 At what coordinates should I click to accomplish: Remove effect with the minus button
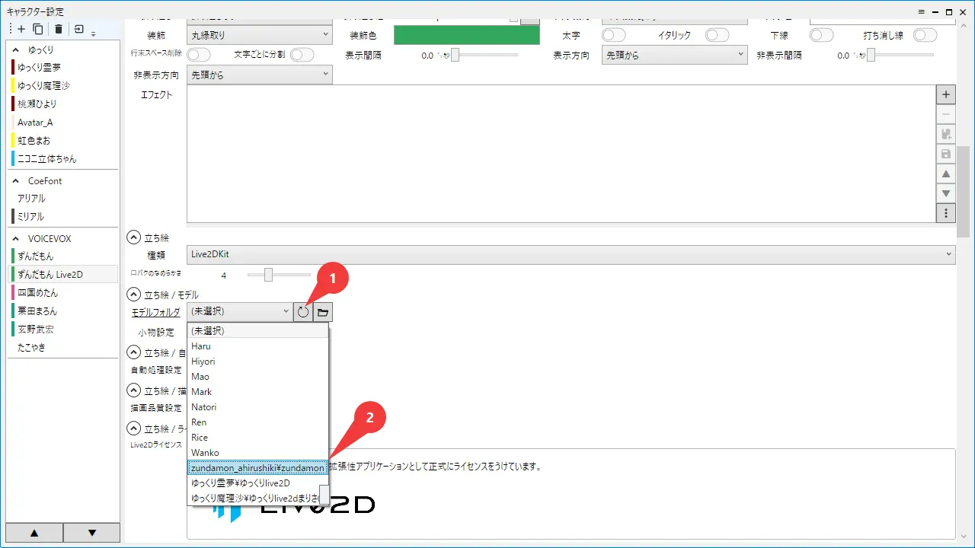pos(946,115)
